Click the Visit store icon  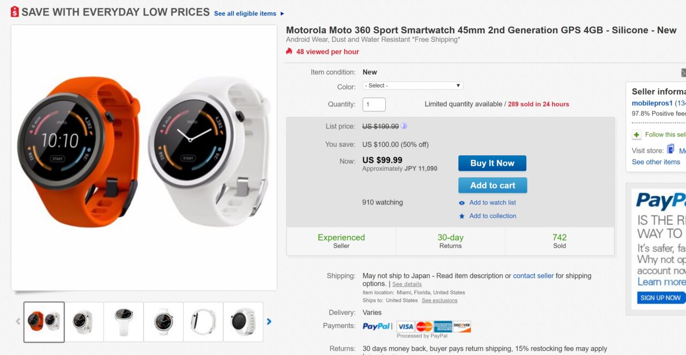click(670, 149)
